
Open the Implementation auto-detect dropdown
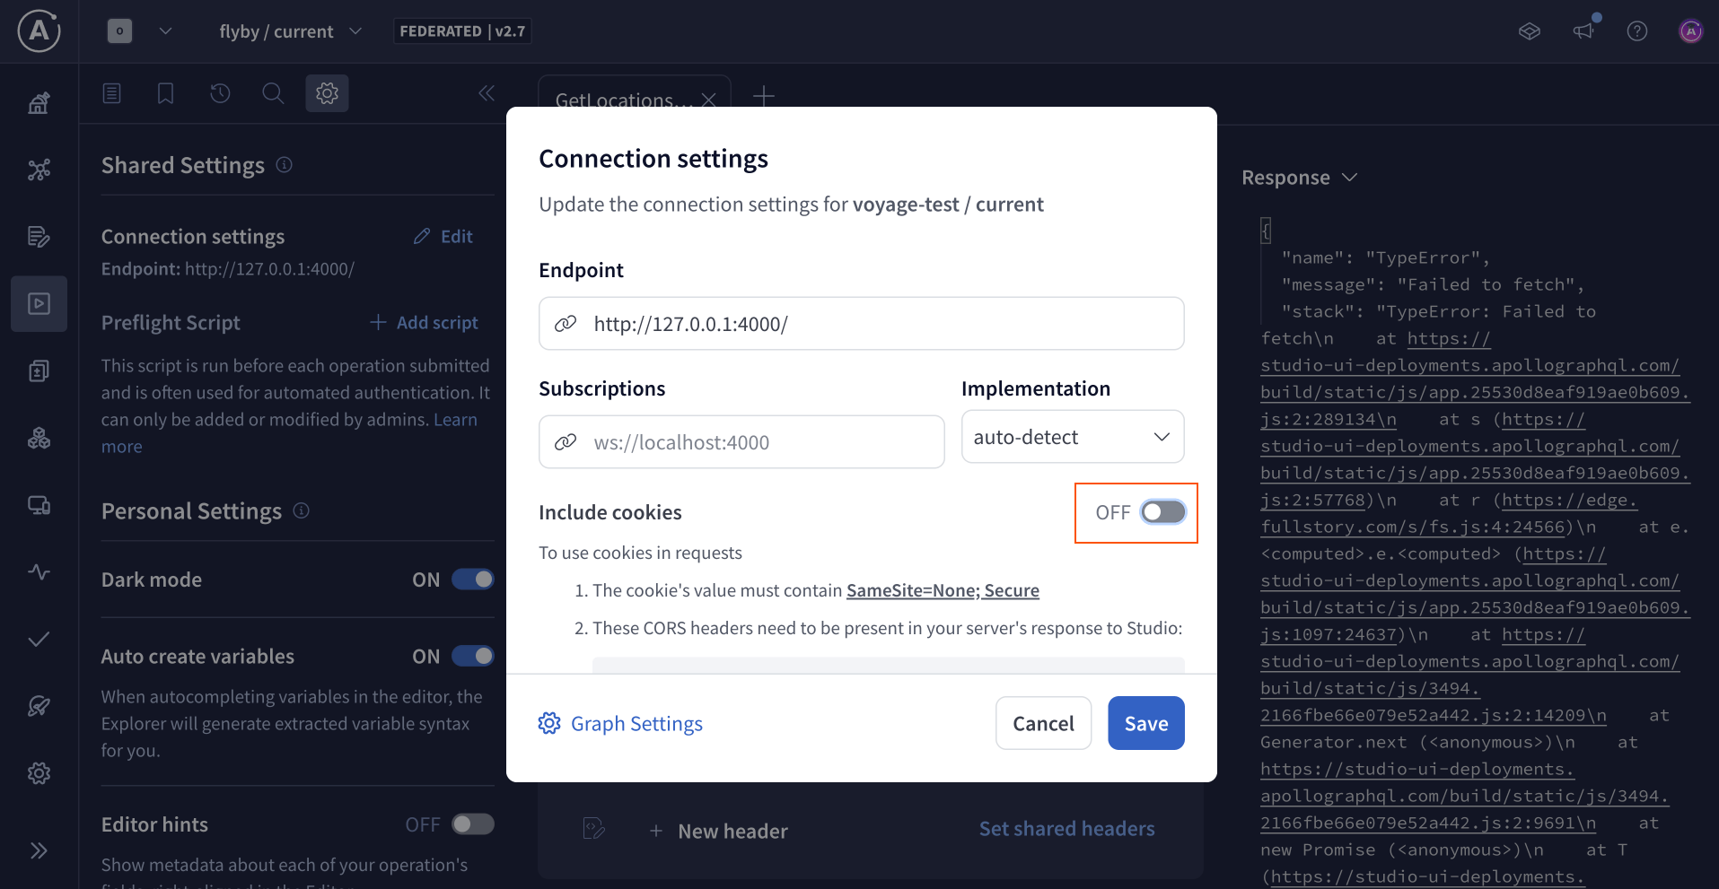(x=1072, y=437)
